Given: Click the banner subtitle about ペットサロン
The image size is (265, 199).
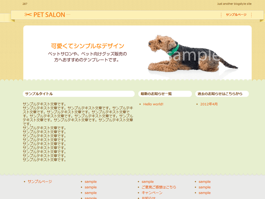Looking at the screenshot, I should [x=87, y=57].
